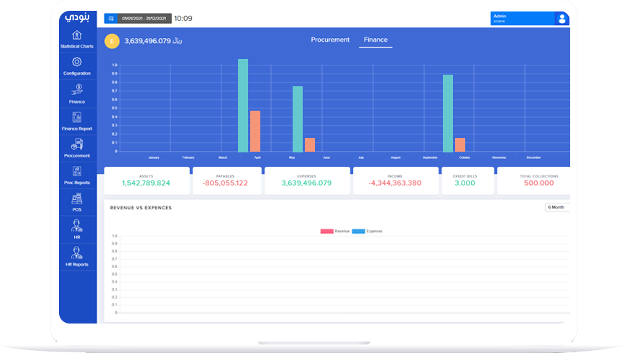Select the Finance sidebar icon
Screen dimensions: 627x353
pos(77,91)
